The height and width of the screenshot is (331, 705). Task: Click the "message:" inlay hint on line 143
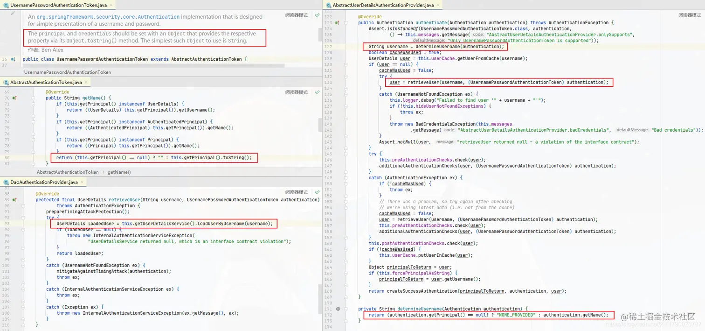(x=446, y=142)
